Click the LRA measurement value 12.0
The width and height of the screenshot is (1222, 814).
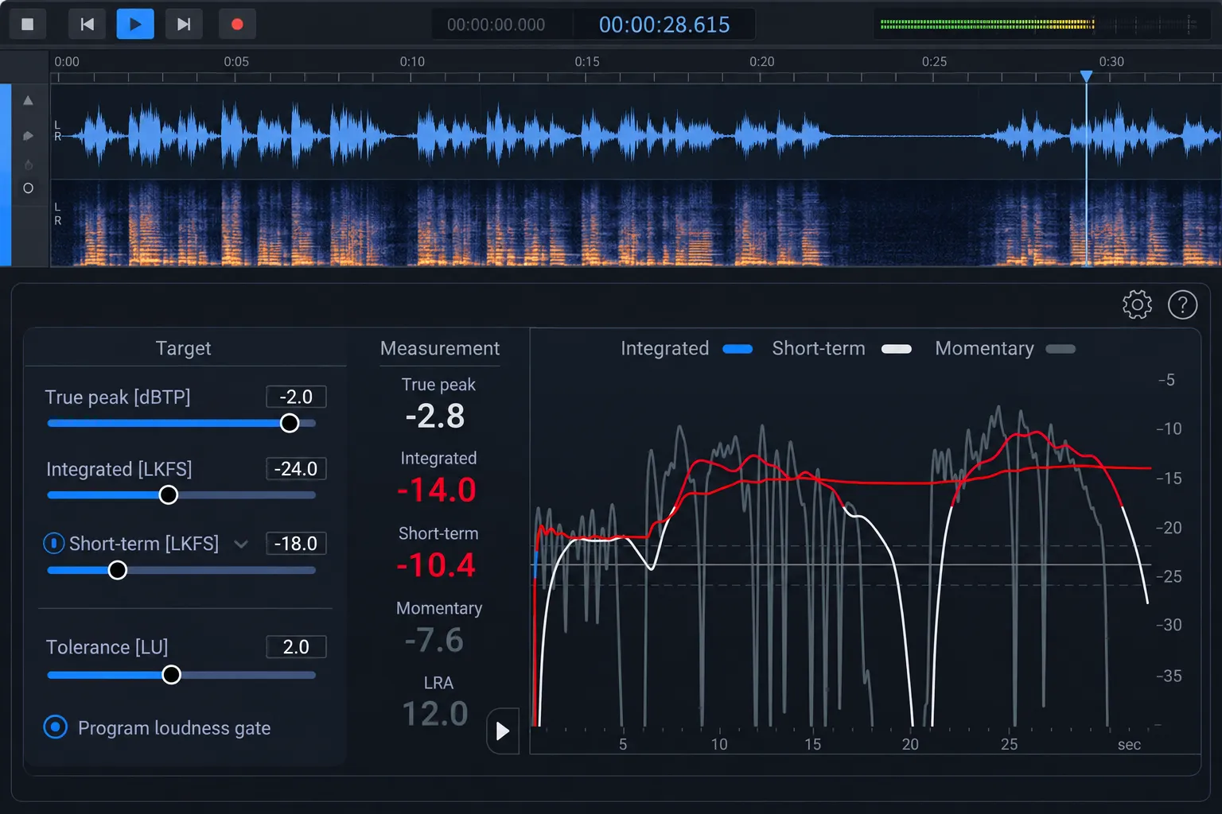point(435,714)
